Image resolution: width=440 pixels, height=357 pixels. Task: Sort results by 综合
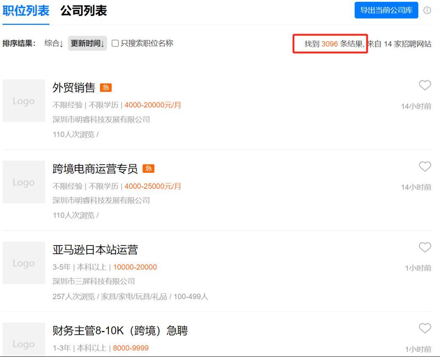54,43
